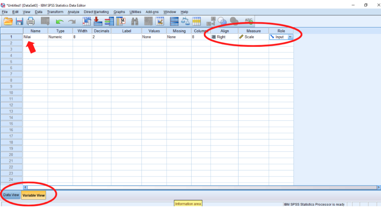The width and height of the screenshot is (381, 213).
Task: Open the Variables info icon
Action: click(x=109, y=21)
